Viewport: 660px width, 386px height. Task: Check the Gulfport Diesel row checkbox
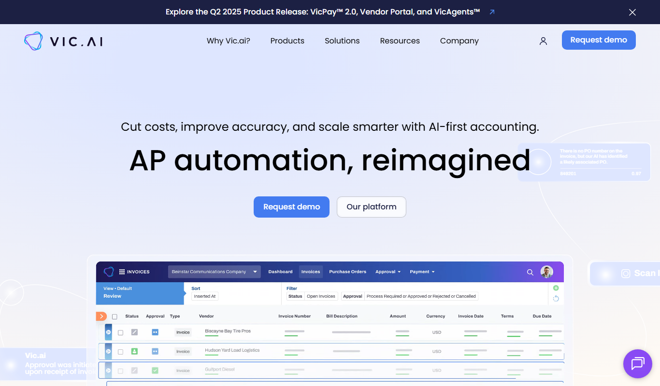[120, 371]
